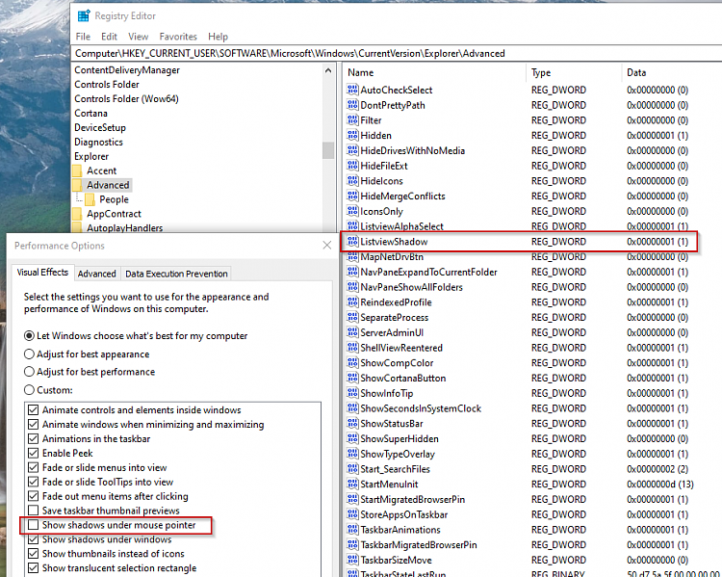Click the icon beside NavPaneShowAllFolders
The image size is (722, 577).
pyautogui.click(x=352, y=287)
